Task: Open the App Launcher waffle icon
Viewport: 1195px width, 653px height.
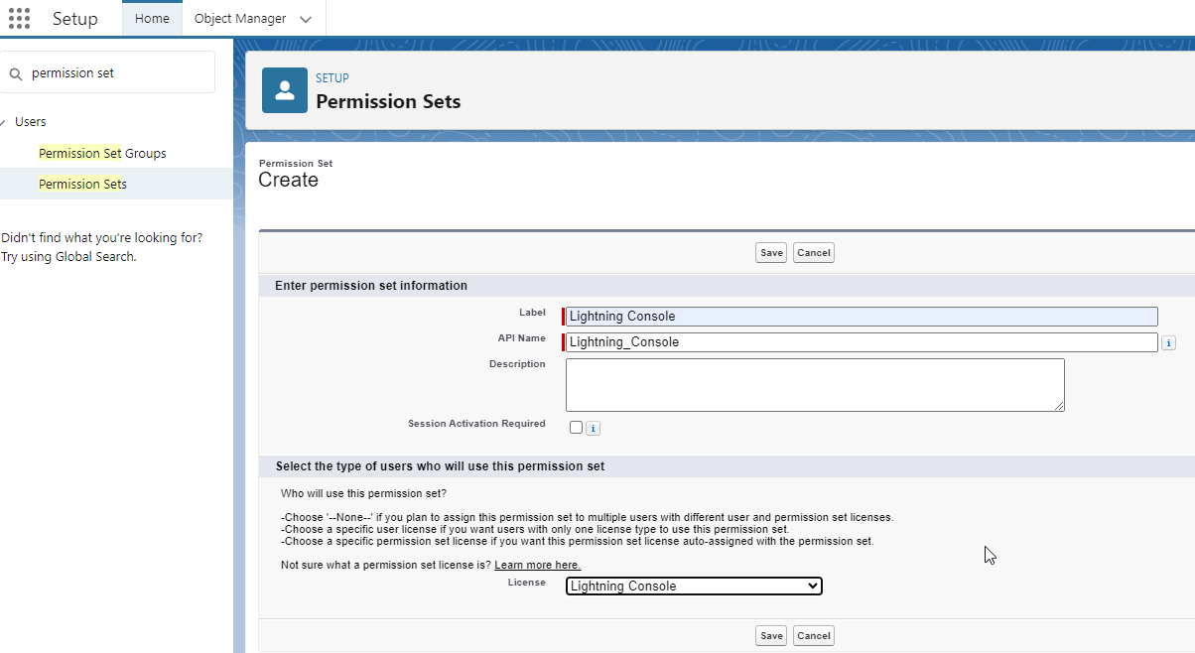Action: pos(19,18)
